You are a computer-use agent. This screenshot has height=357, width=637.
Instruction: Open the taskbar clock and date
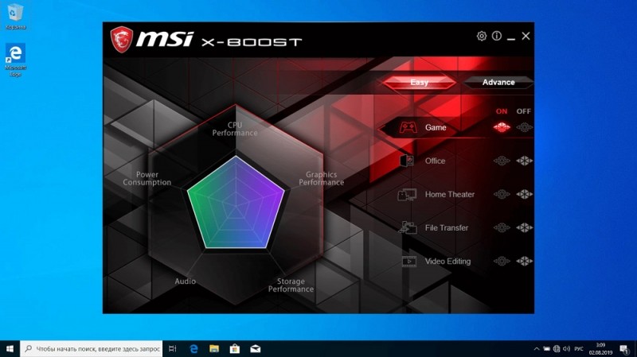coord(600,349)
